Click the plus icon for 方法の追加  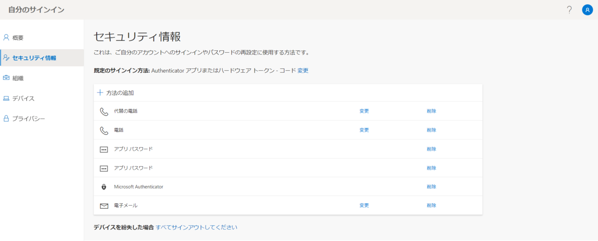click(100, 93)
